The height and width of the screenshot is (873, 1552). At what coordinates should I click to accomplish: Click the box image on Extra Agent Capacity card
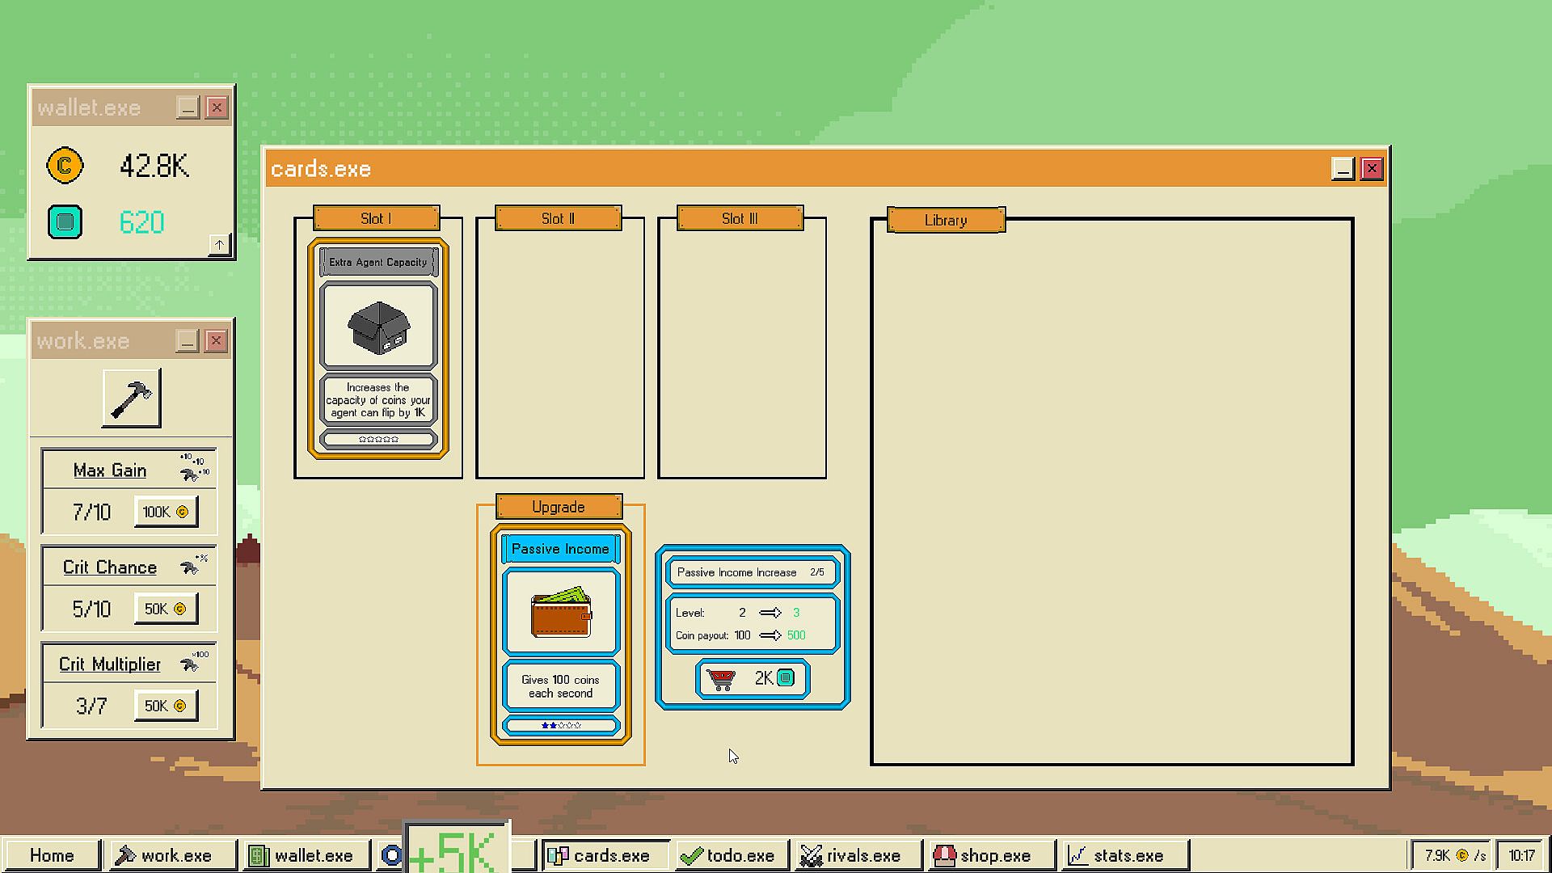(378, 327)
